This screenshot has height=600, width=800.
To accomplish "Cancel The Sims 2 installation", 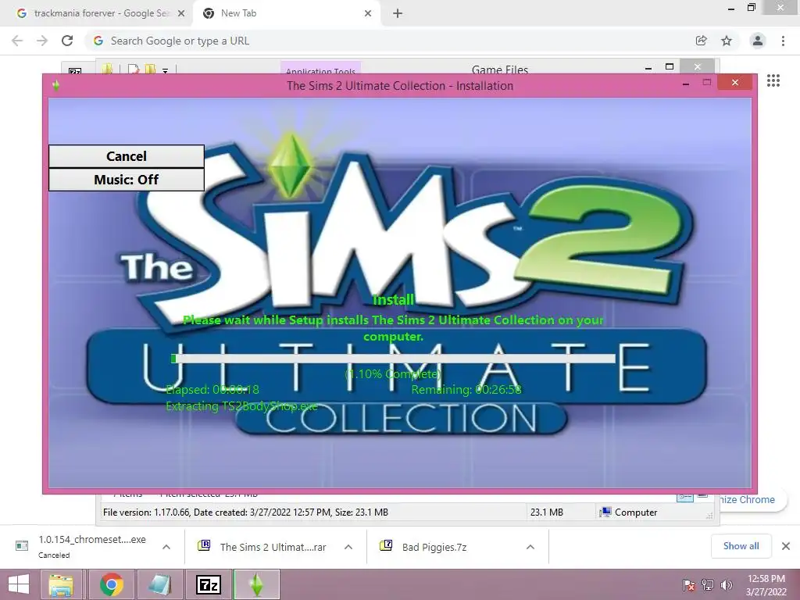I will coord(126,156).
